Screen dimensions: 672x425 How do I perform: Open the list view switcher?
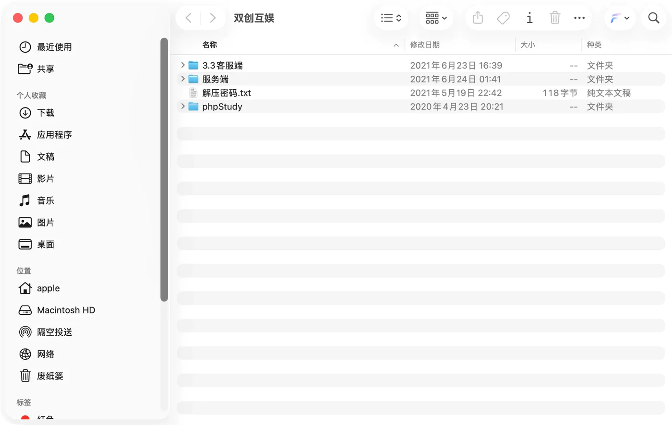(x=391, y=18)
